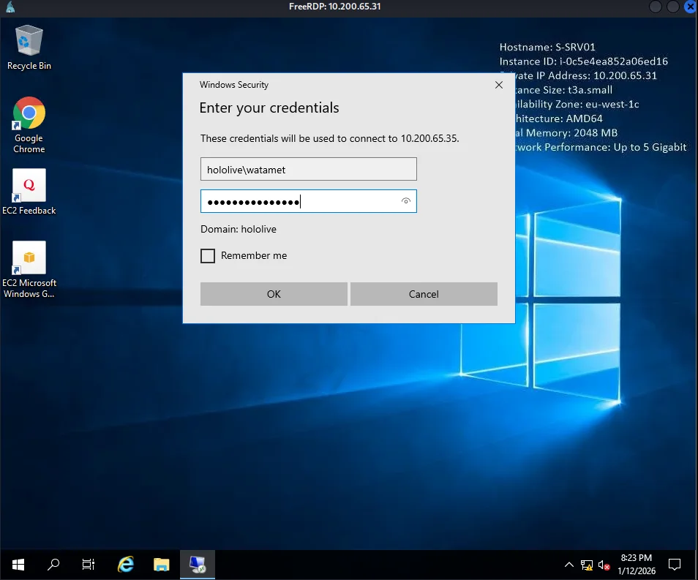The image size is (698, 580).
Task: Open File Explorer from the taskbar
Action: point(162,565)
